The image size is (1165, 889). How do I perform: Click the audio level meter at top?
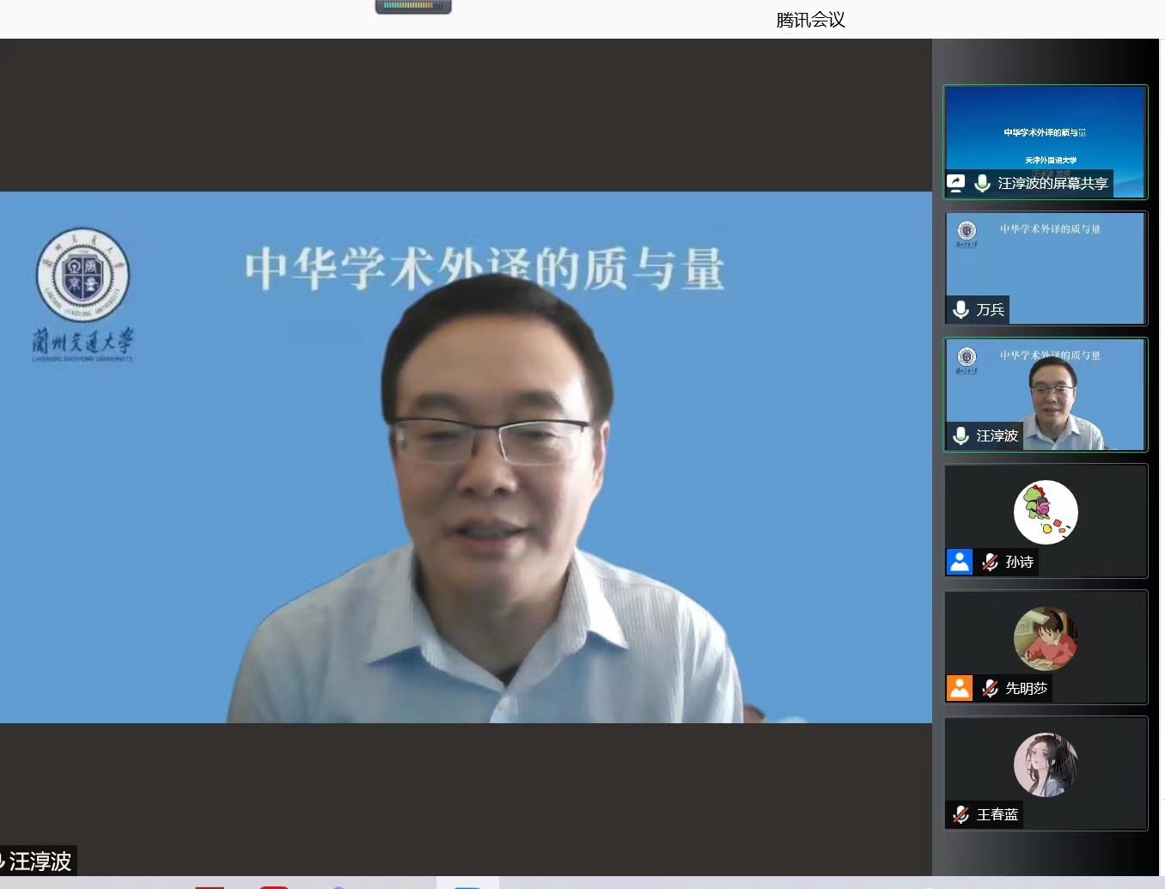pos(413,7)
